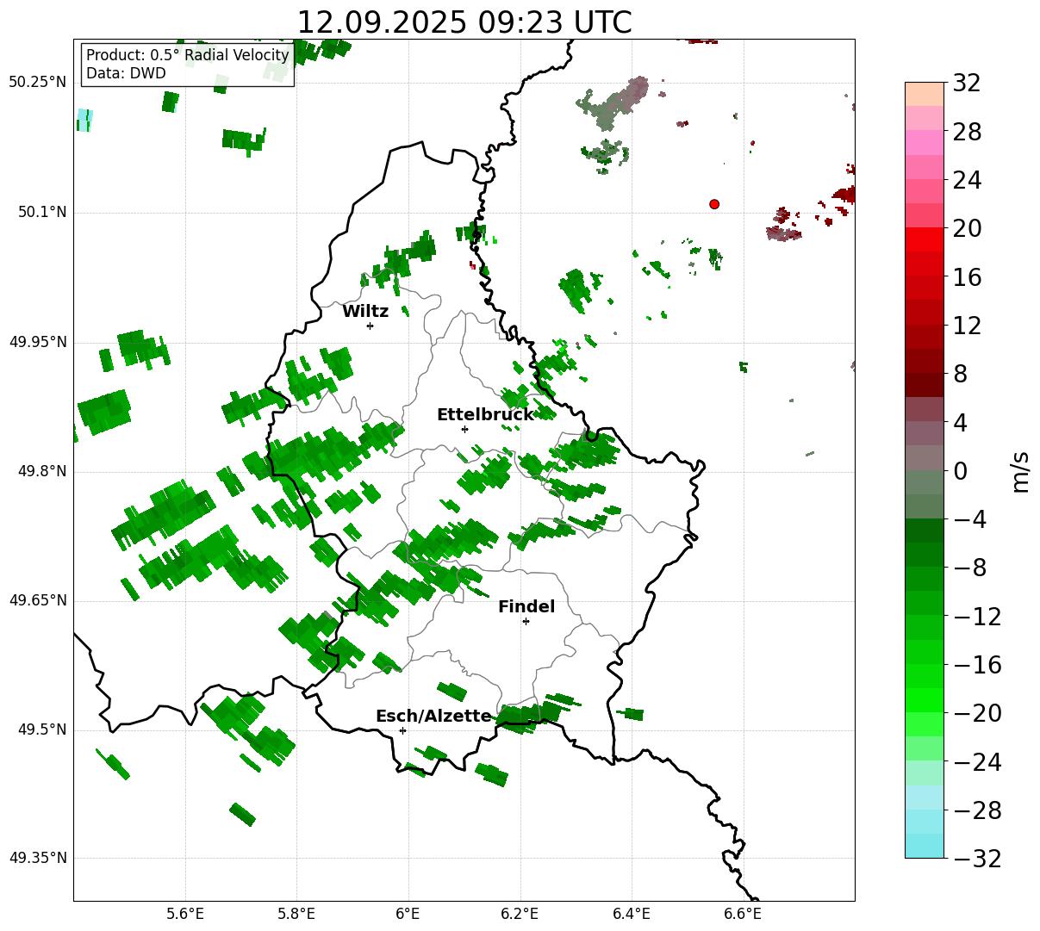
Task: Select the Wiltz city label
Action: coord(365,312)
